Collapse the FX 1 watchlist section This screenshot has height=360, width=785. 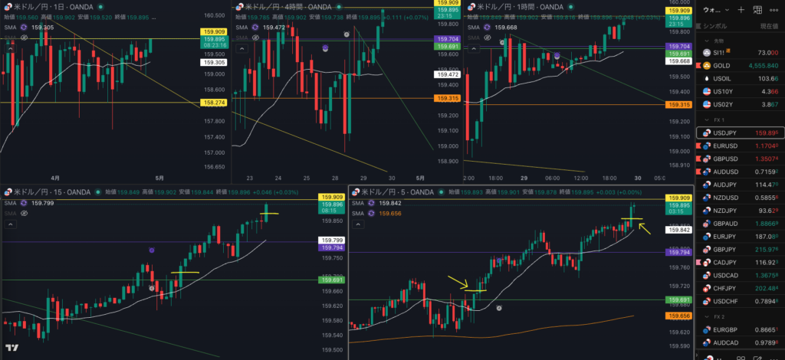pos(706,120)
